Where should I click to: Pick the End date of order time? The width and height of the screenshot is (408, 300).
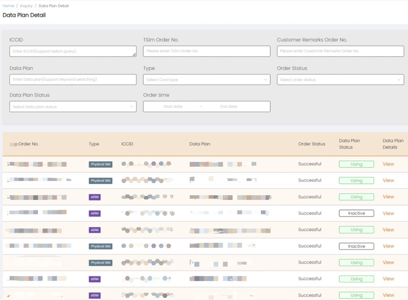point(229,107)
